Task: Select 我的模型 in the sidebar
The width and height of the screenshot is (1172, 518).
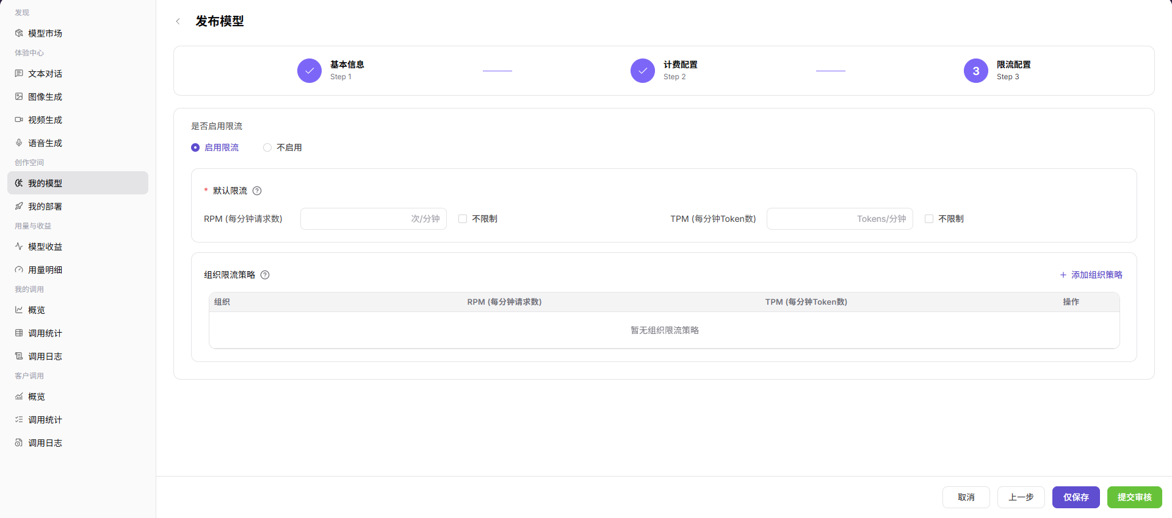Action: [x=78, y=183]
